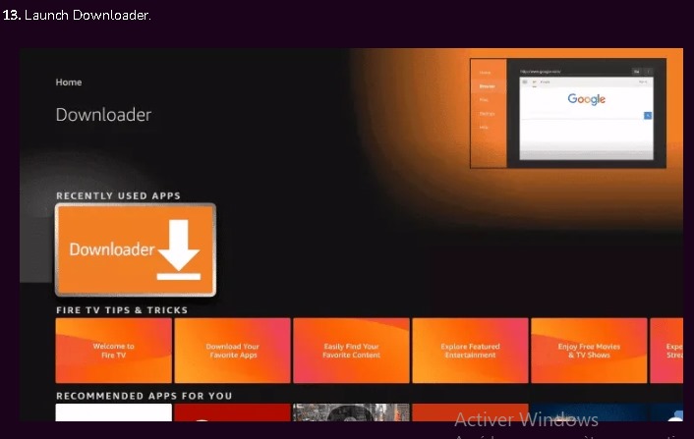Open the photo recommended app tile
Image resolution: width=694 pixels, height=439 pixels.
[351, 412]
